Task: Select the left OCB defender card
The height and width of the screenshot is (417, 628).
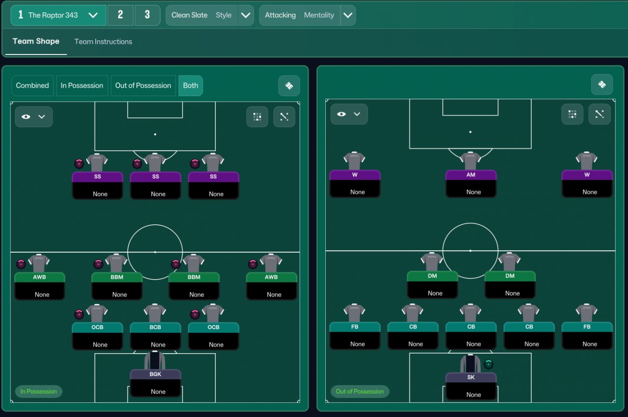Action: point(98,336)
